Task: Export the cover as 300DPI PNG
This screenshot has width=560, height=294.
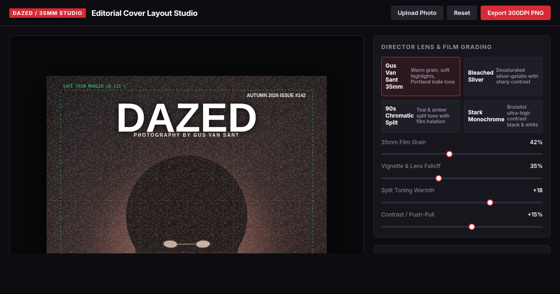Action: pyautogui.click(x=516, y=13)
